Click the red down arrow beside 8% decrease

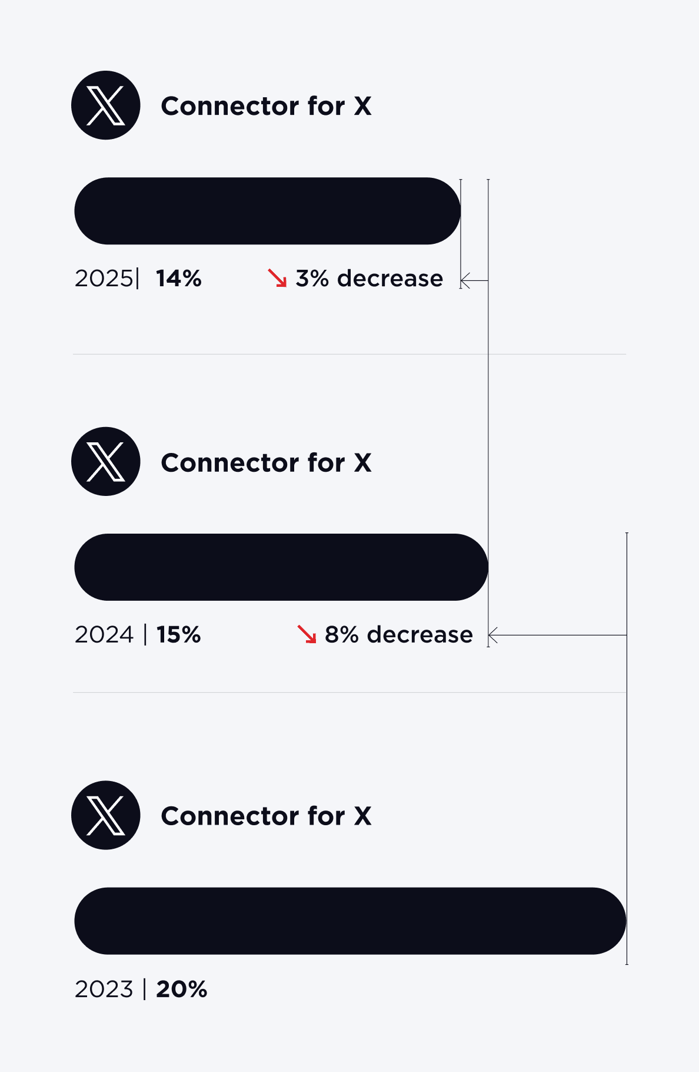pyautogui.click(x=307, y=634)
